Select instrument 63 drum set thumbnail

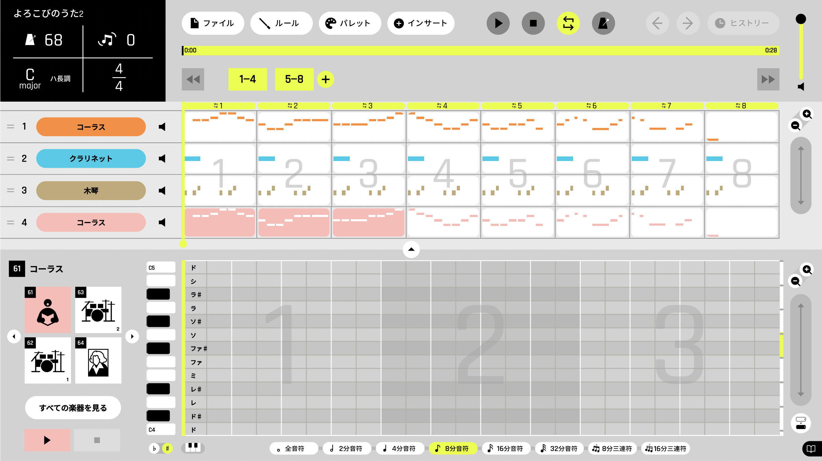(x=98, y=310)
